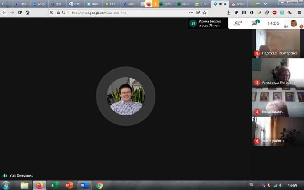Click muted mic icon on Надежда Чеботаренко tile
Viewport: 304px width, 190px height.
tap(257, 53)
